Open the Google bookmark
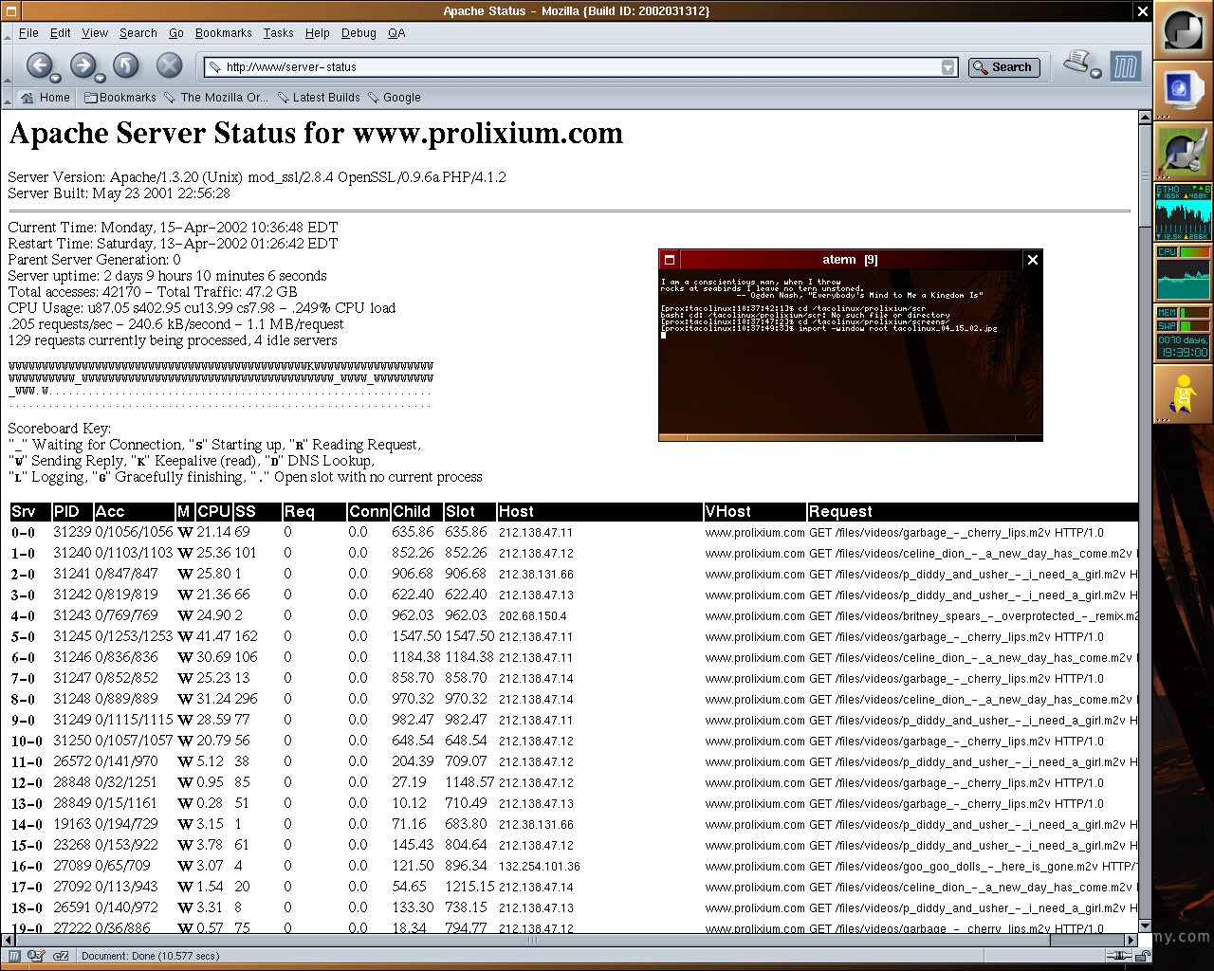This screenshot has width=1214, height=971. tap(395, 98)
